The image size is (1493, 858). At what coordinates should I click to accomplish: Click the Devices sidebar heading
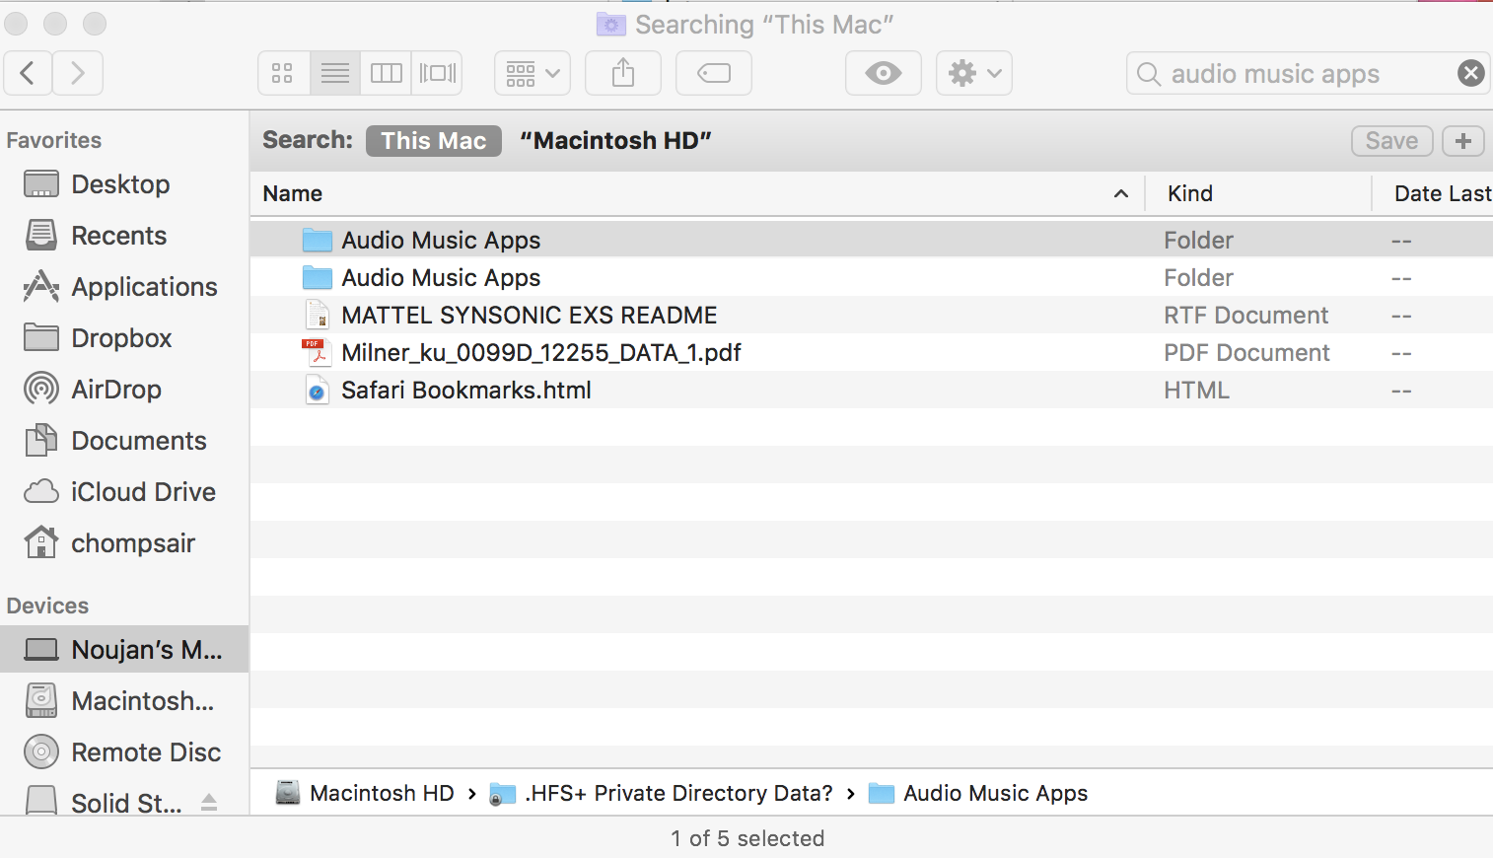pos(48,606)
